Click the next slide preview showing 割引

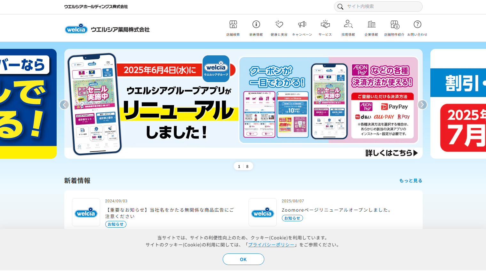click(x=458, y=104)
